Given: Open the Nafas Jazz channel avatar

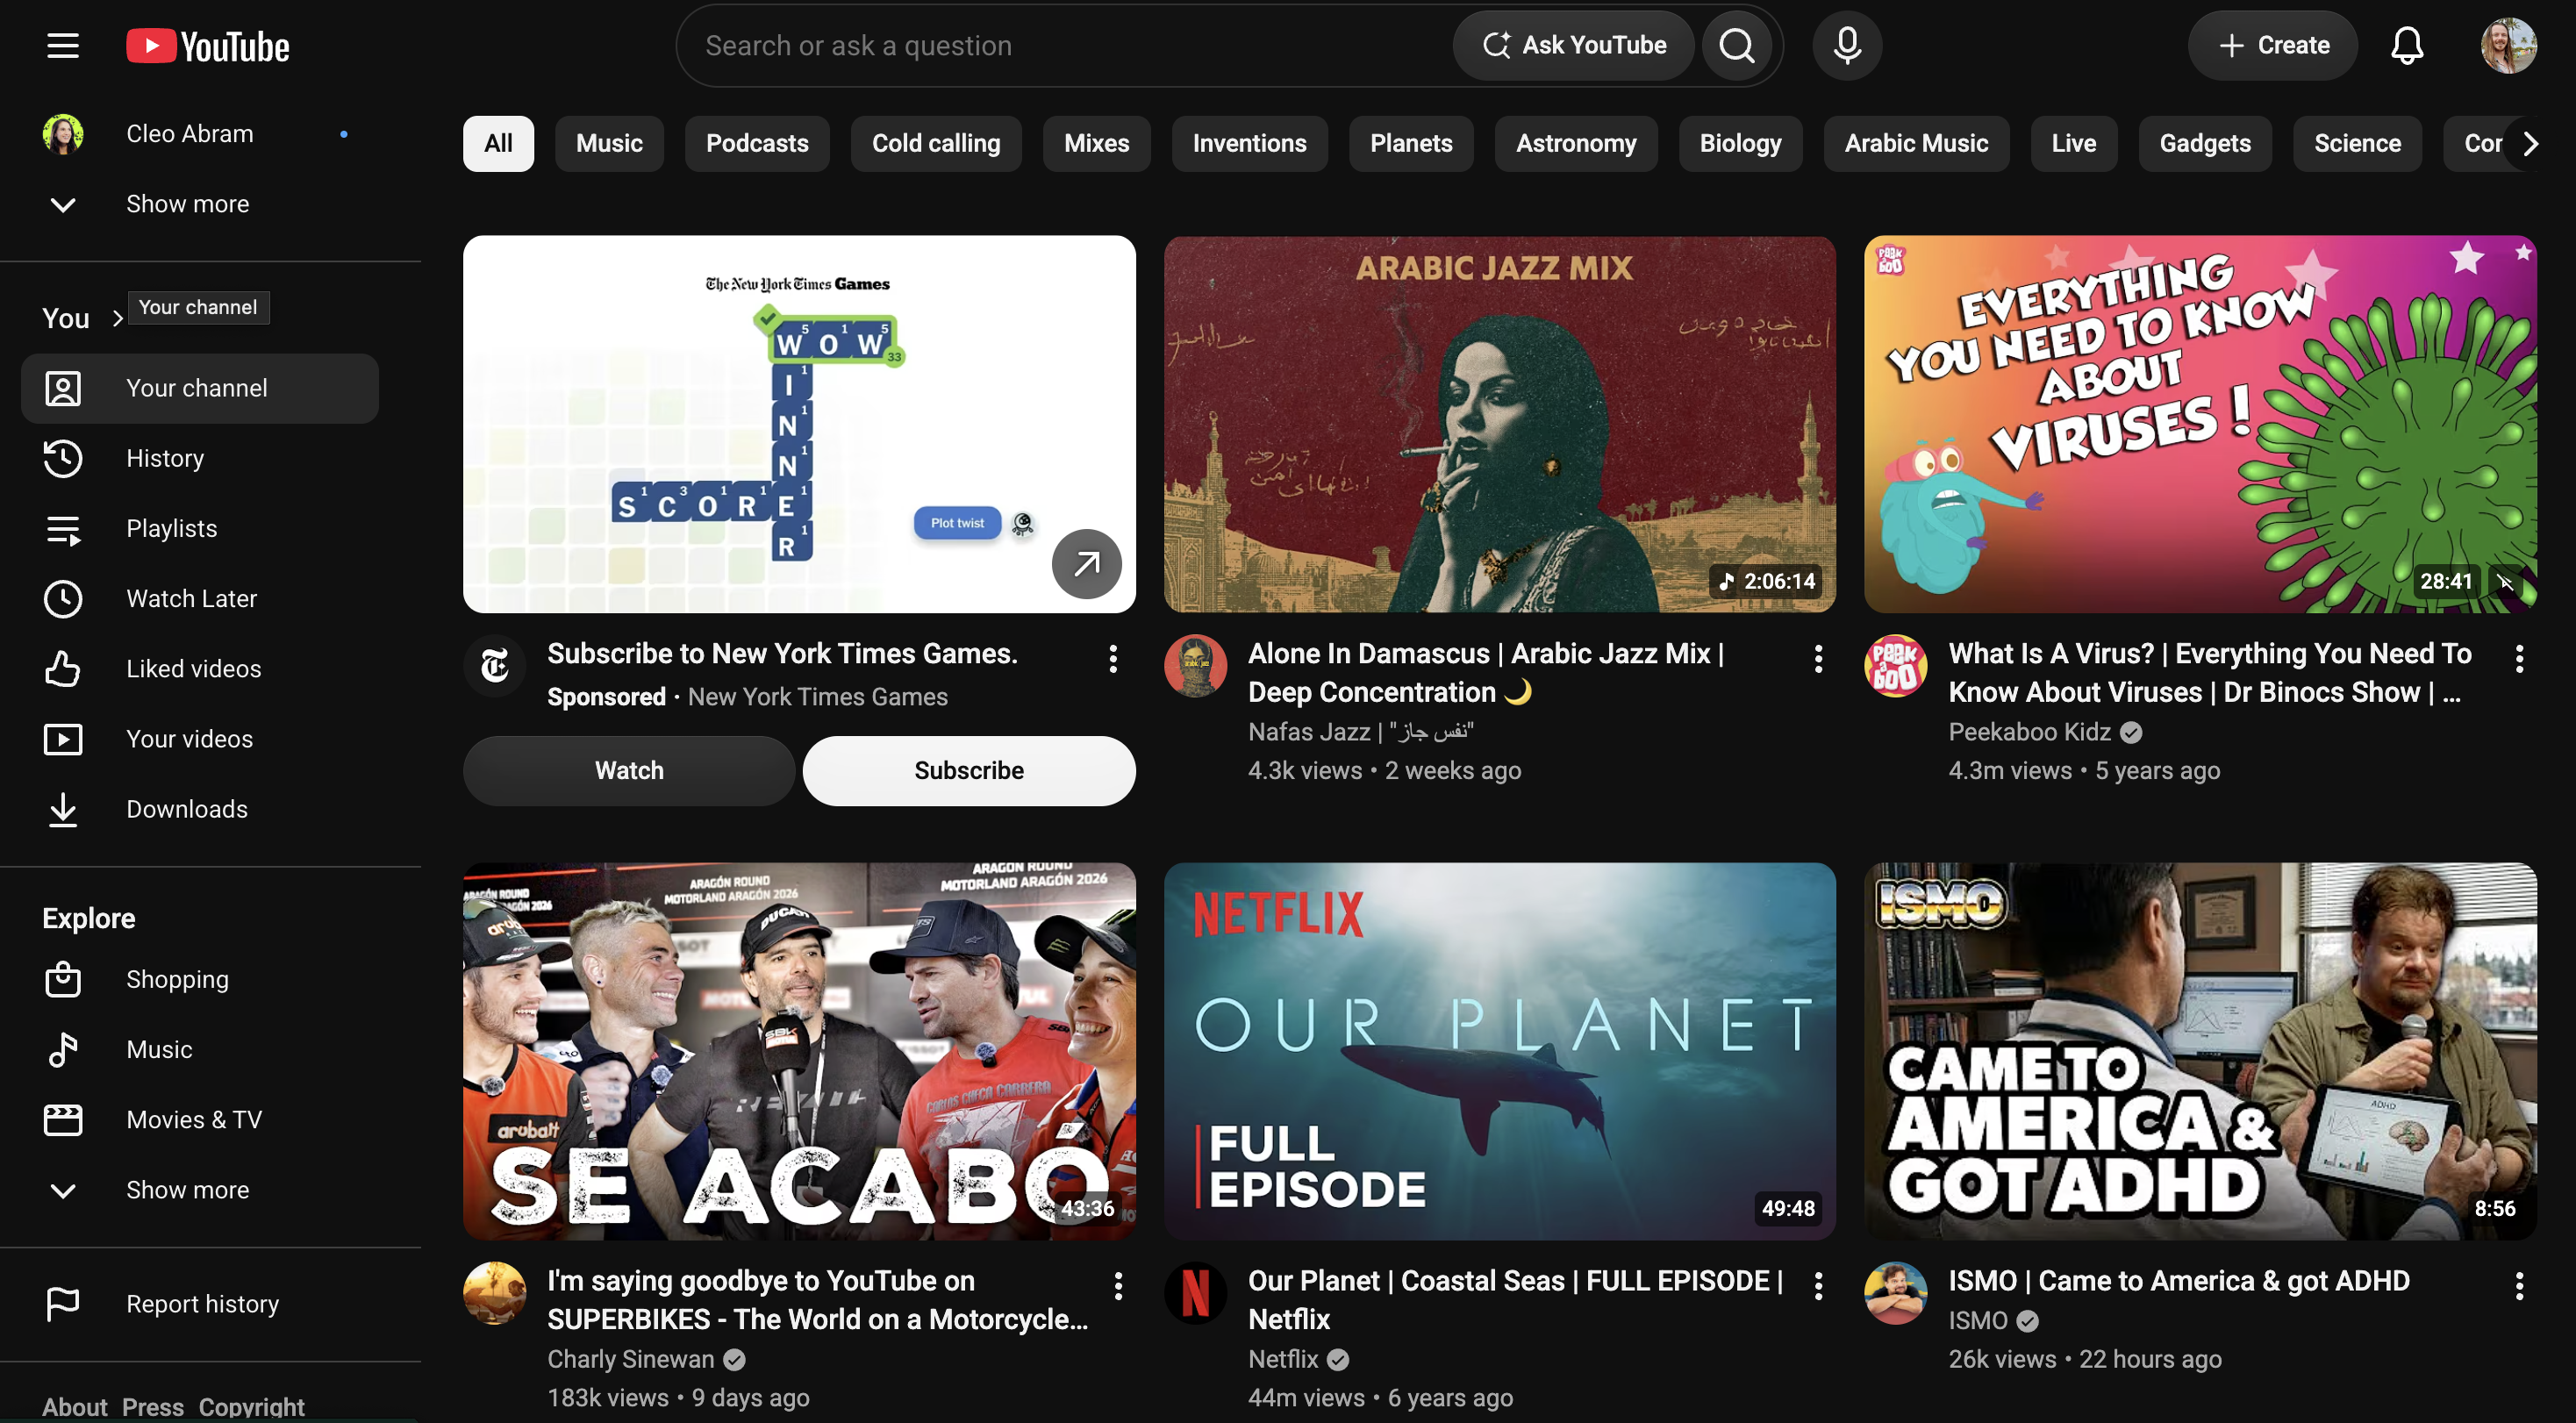Looking at the screenshot, I should pyautogui.click(x=1195, y=666).
